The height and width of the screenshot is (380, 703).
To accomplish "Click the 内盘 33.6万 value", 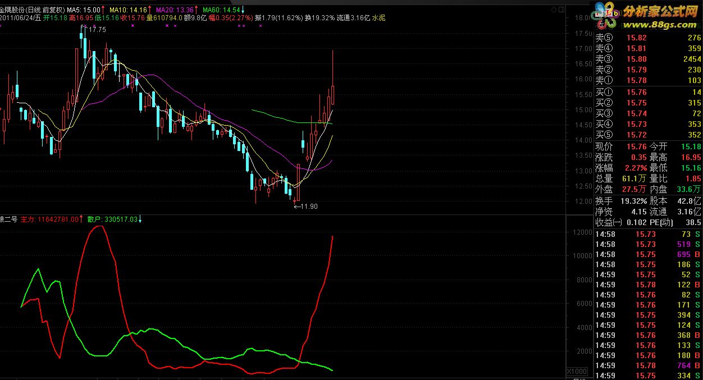I will [690, 189].
